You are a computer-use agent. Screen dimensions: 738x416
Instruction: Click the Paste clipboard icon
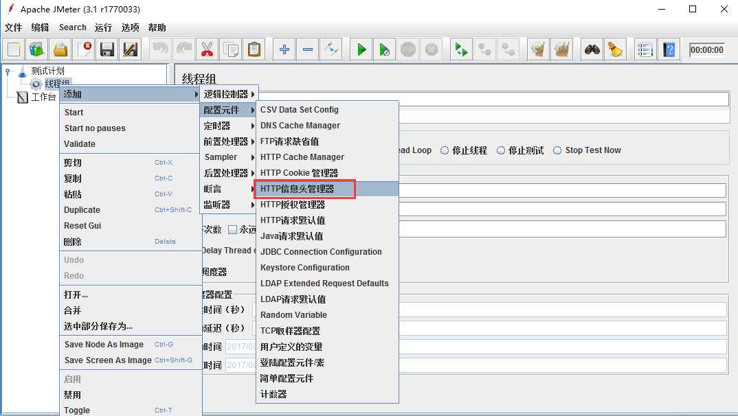[x=254, y=49]
